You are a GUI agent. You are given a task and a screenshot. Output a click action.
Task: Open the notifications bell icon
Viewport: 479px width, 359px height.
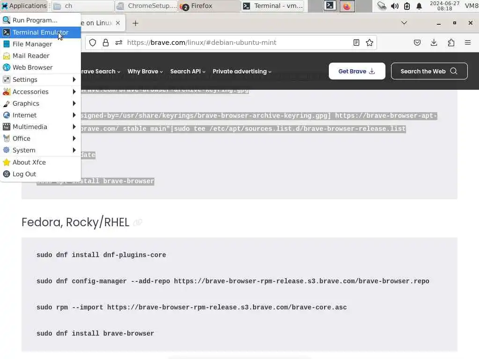(x=419, y=6)
